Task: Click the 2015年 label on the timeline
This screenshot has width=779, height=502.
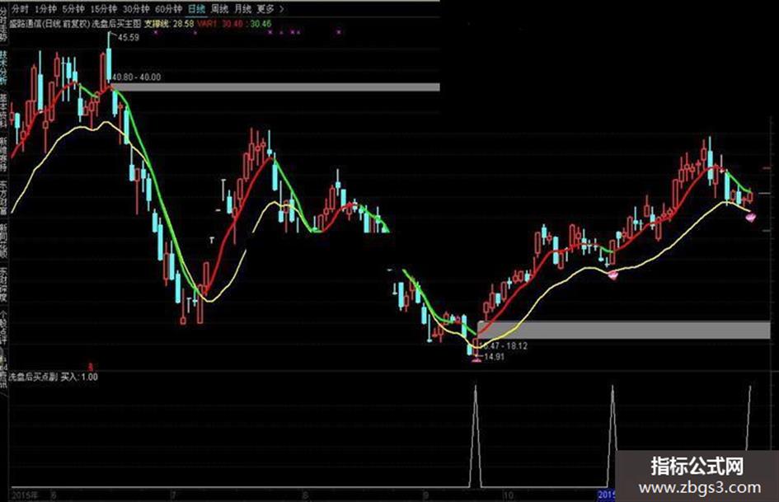Action: click(x=25, y=495)
